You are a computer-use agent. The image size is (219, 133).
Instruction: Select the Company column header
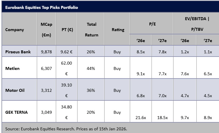tap(15, 30)
